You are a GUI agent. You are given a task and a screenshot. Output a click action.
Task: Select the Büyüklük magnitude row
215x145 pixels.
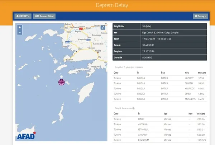[x=160, y=27]
